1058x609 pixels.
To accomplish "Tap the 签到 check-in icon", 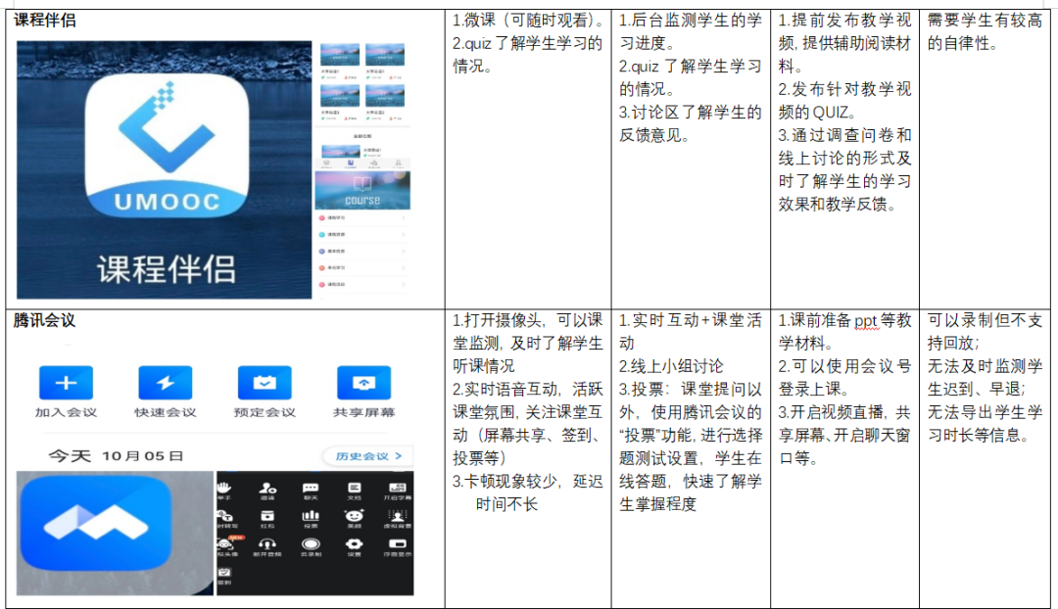I will tap(224, 573).
